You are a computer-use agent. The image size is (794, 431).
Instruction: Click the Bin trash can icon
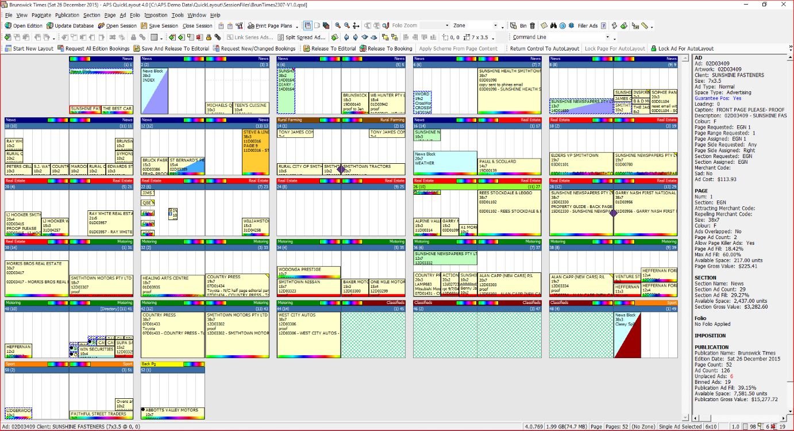[532, 26]
